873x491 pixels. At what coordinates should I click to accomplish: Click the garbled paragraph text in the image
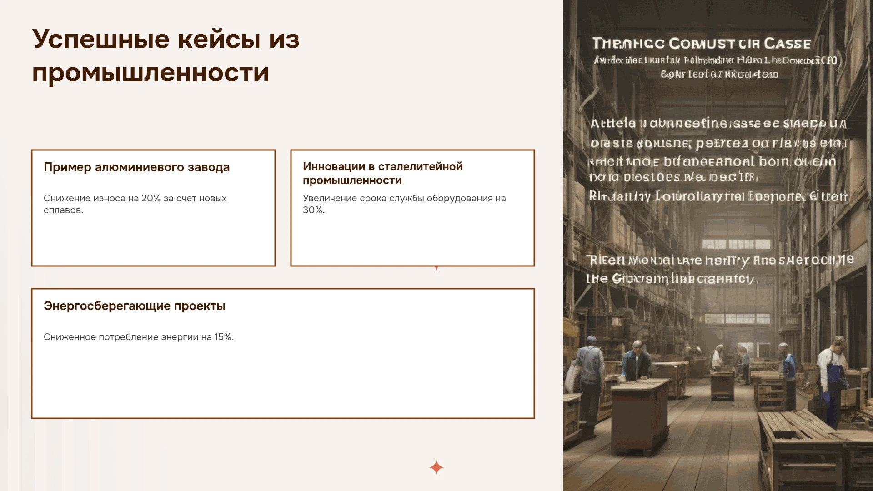(x=718, y=160)
